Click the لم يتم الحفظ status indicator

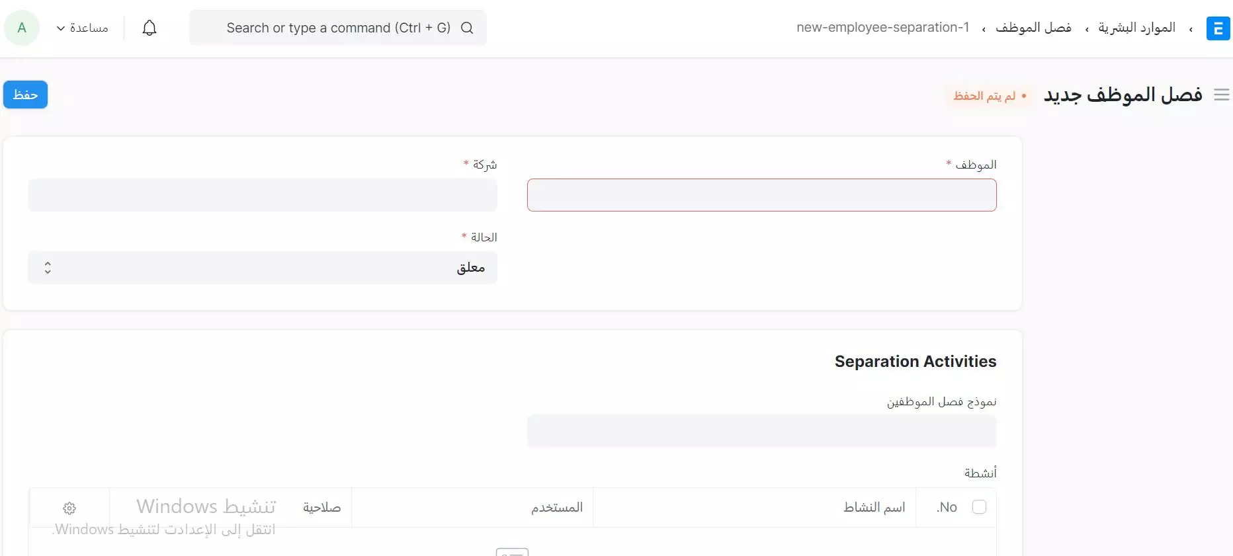coord(989,96)
